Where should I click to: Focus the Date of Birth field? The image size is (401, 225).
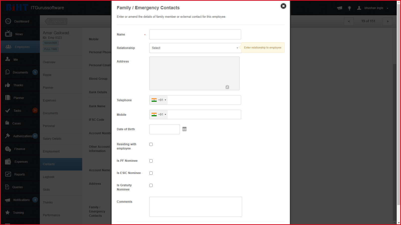pos(165,129)
